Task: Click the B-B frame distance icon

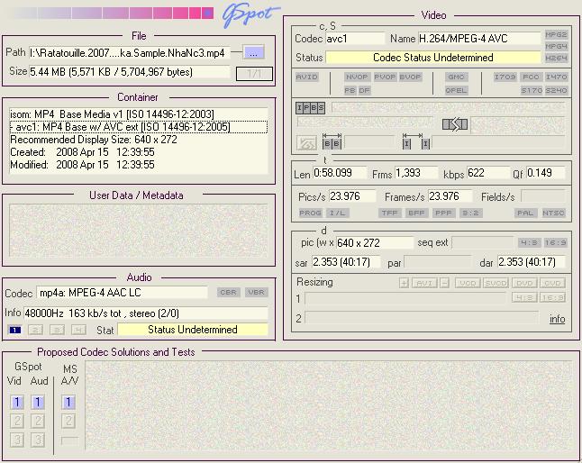Action: (x=332, y=141)
